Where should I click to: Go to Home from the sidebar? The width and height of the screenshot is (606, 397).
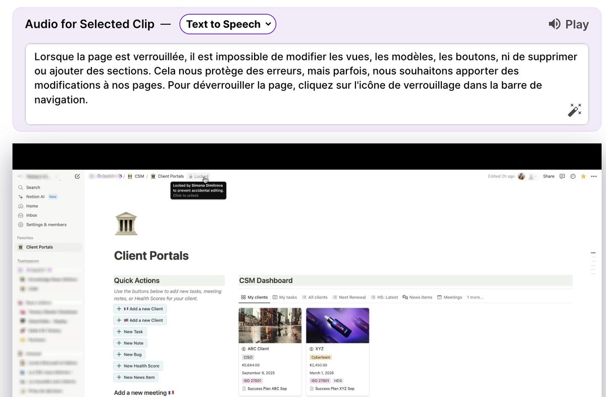(31, 206)
